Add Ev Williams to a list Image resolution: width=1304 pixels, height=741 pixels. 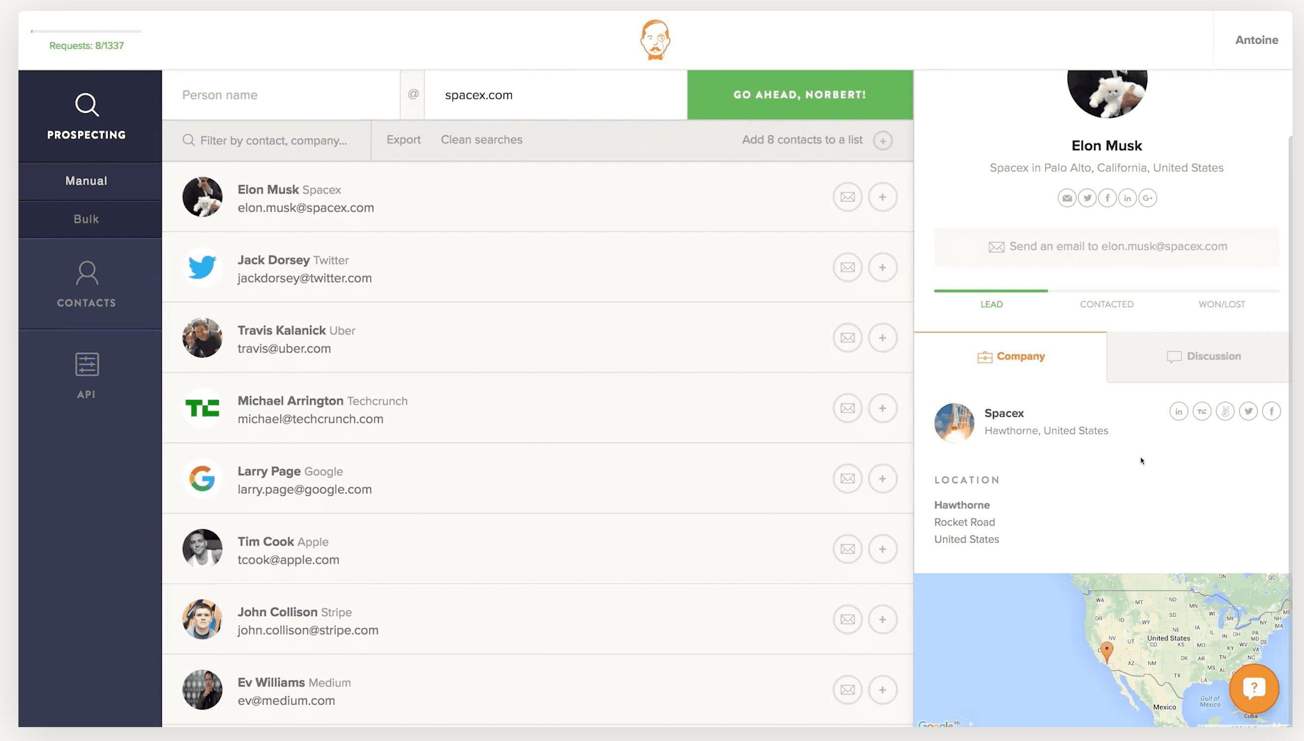[882, 690]
